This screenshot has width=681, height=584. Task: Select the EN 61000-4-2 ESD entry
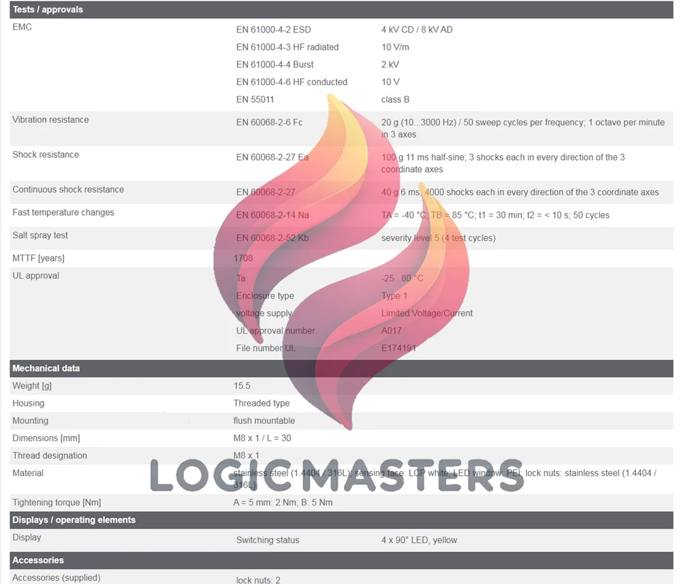tap(274, 29)
